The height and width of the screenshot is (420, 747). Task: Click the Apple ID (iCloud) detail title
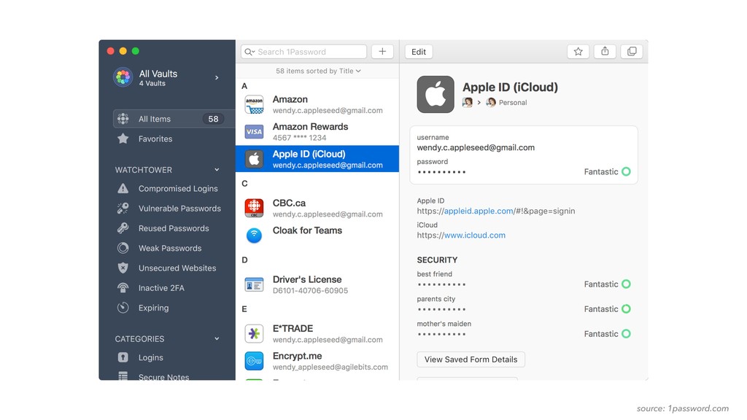(510, 87)
